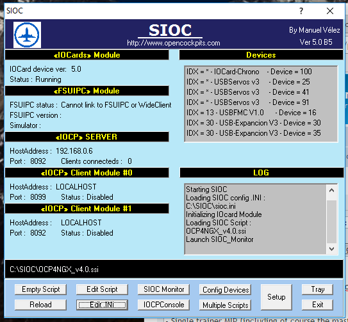Click 'Cannot link to FSUIPC or WideClient' status
Viewport: 348px width, 322px height.
click(x=116, y=105)
